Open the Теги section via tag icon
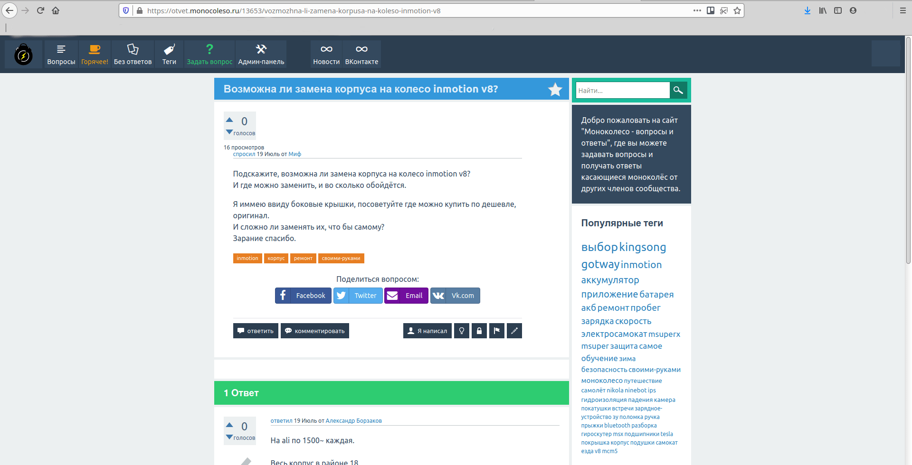 [169, 54]
